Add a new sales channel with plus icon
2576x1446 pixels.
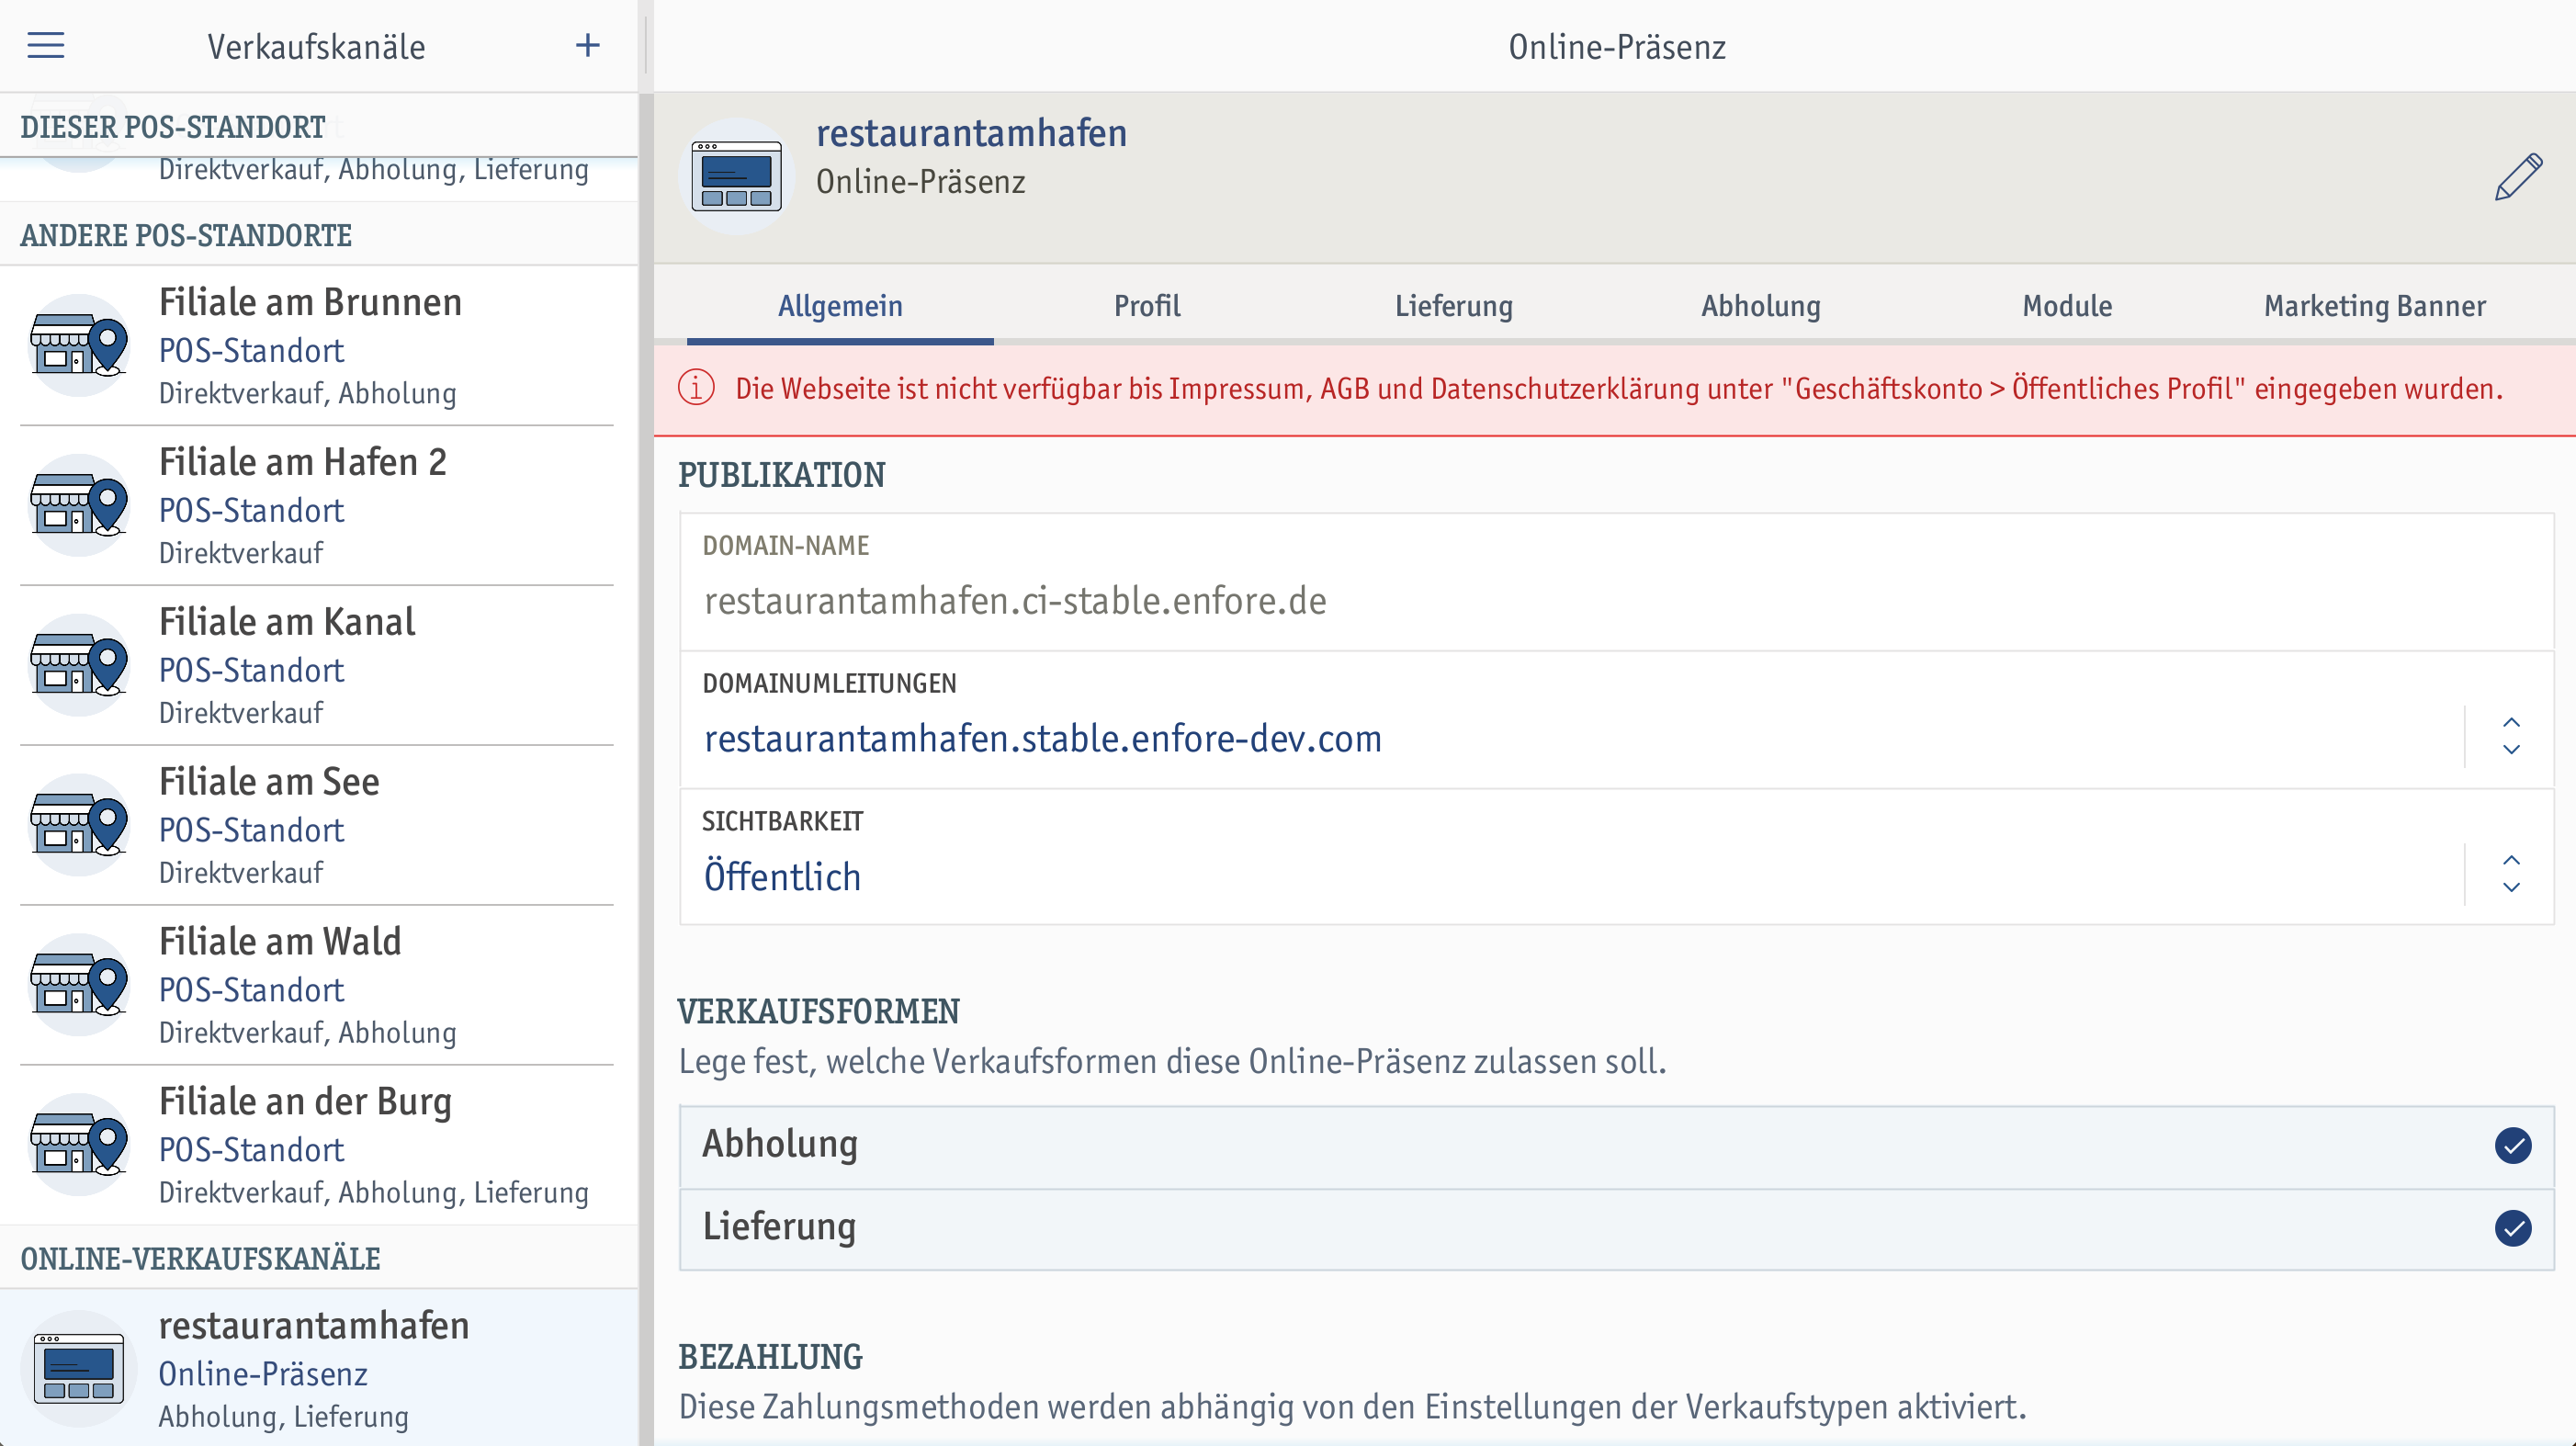588,45
